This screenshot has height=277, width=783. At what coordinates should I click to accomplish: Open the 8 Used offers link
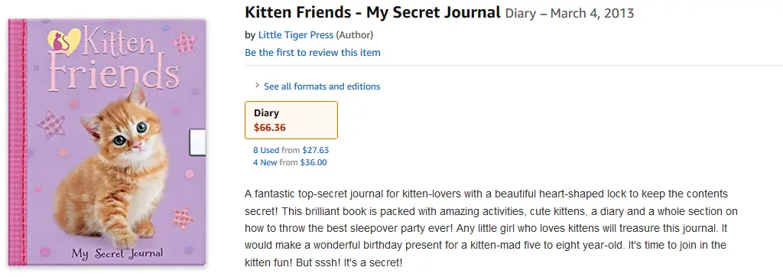click(x=266, y=150)
